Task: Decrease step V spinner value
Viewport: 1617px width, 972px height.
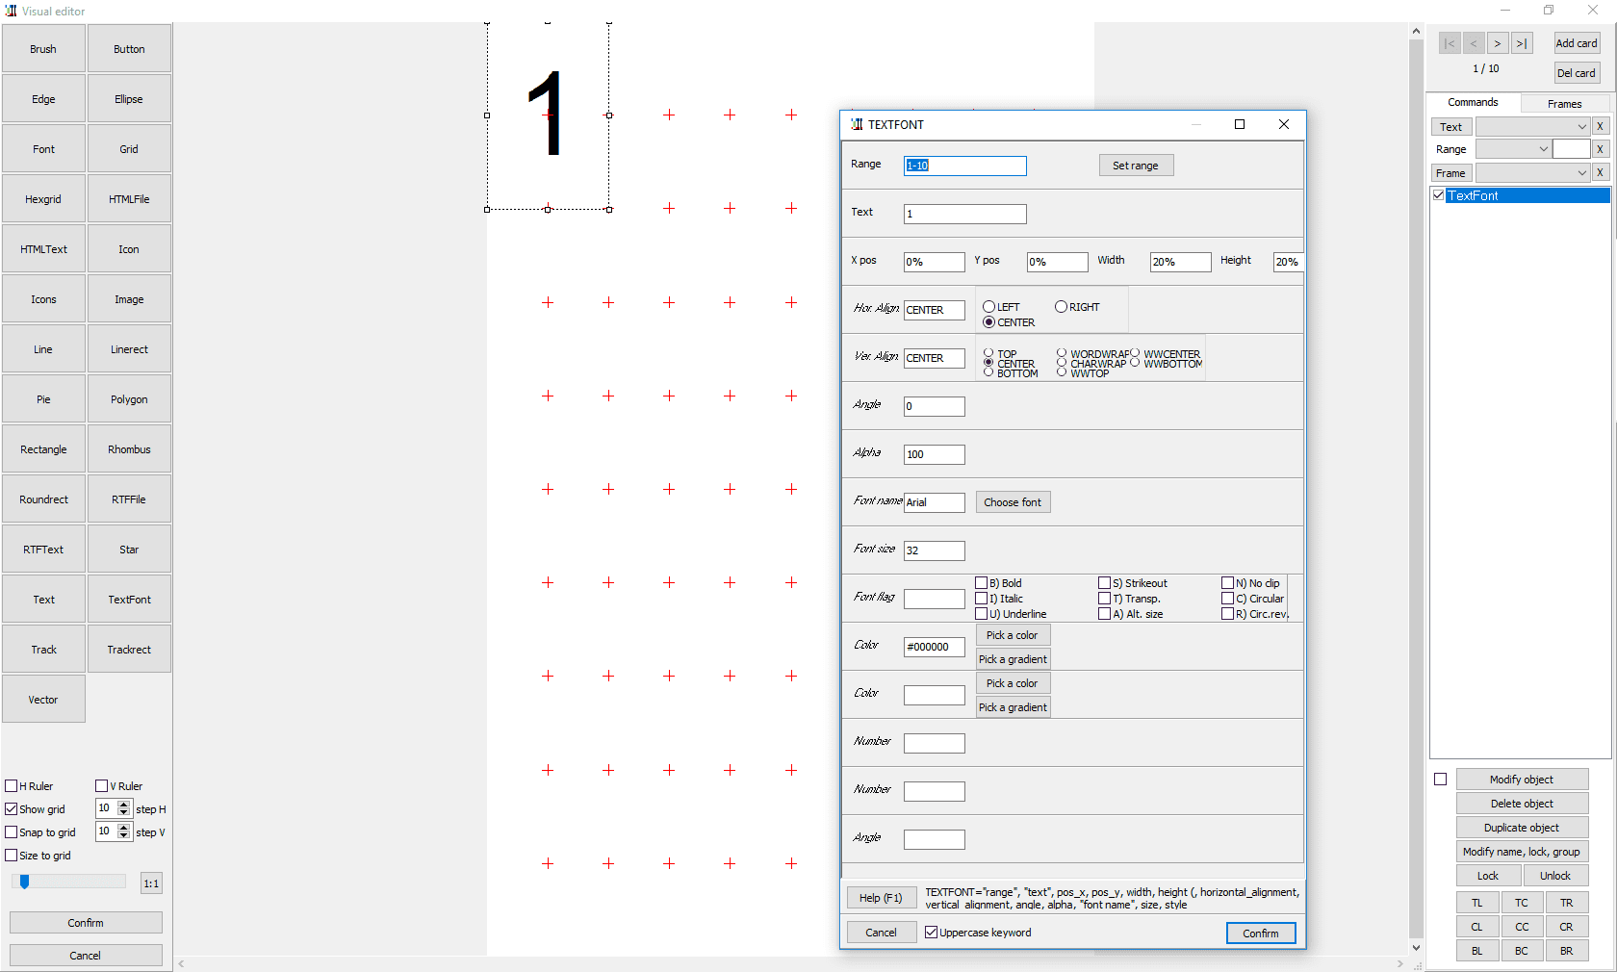Action: coord(124,836)
